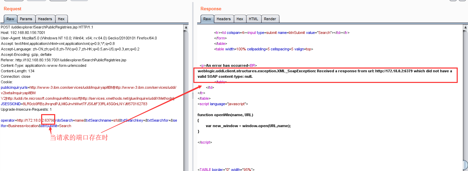Viewport: 468px width, 171px height.
Task: Click the JSESSIONID cookie line
Action: [x=74, y=104]
